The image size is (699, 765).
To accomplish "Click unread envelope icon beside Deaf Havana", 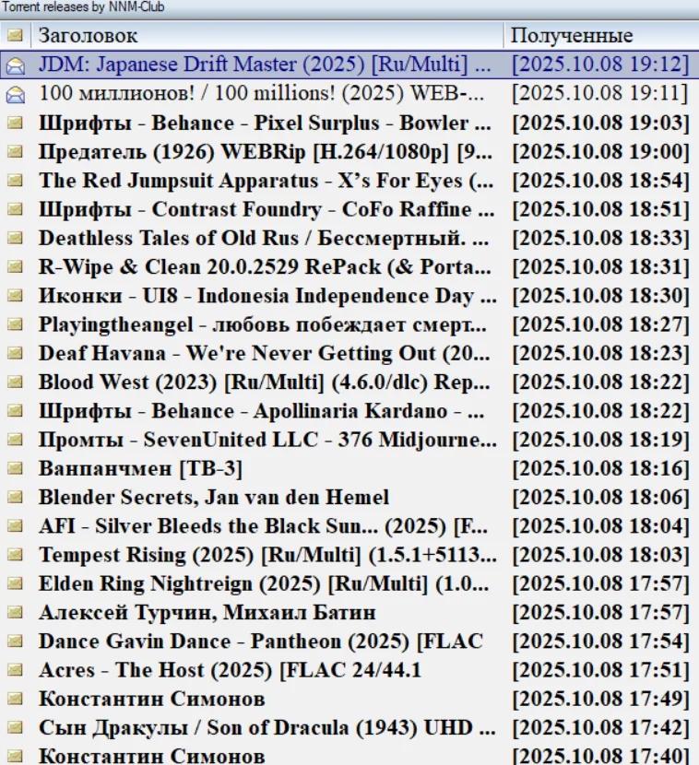I will (x=15, y=353).
